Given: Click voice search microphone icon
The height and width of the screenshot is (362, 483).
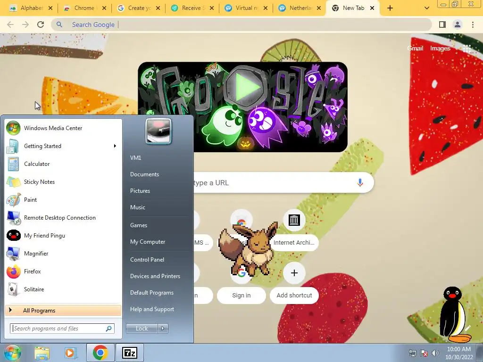Looking at the screenshot, I should [x=360, y=182].
